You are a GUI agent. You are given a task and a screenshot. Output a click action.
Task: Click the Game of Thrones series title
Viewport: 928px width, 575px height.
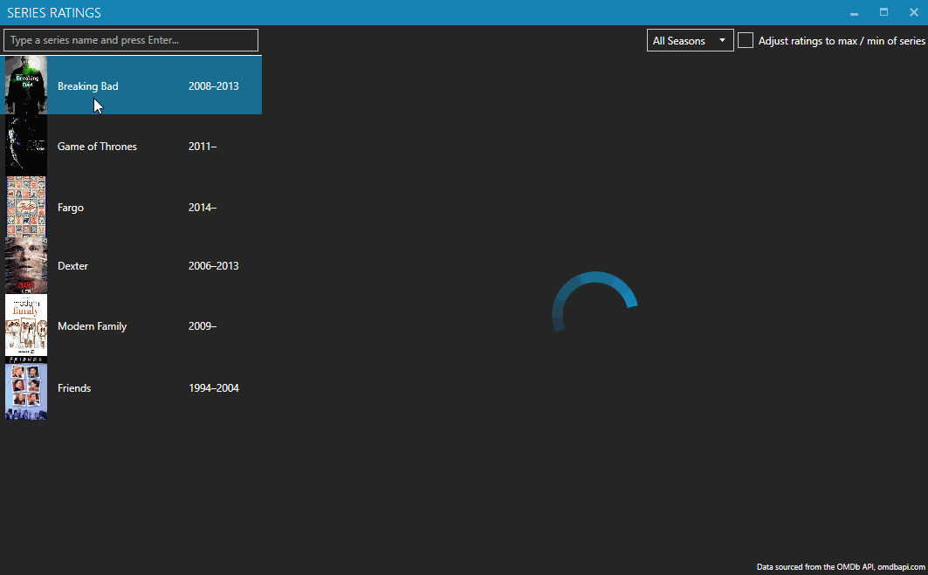(97, 147)
